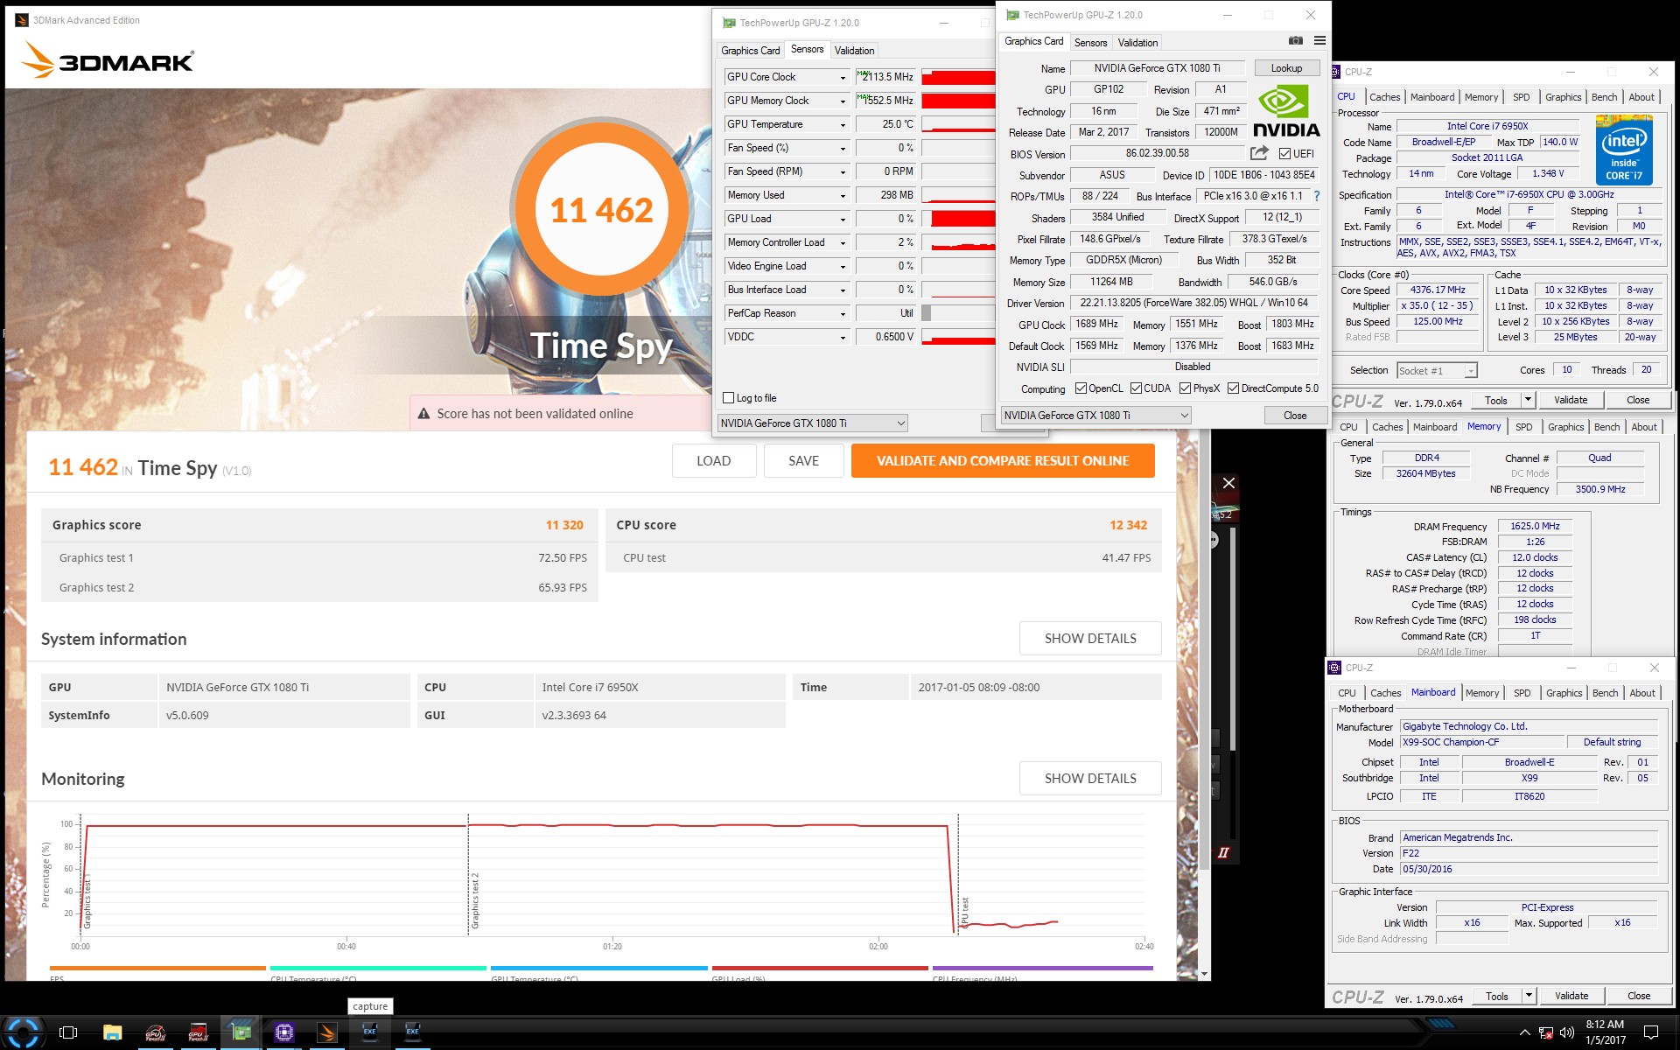Image resolution: width=1680 pixels, height=1050 pixels.
Task: Click the NVIDIA logo in GPU-Z
Action: coord(1286,111)
